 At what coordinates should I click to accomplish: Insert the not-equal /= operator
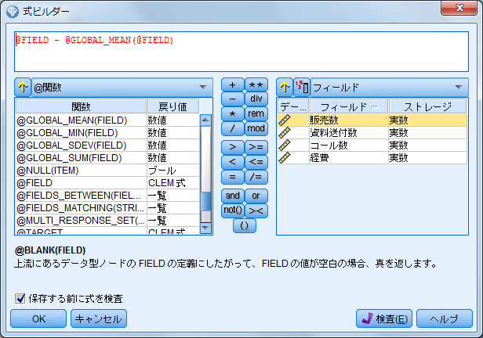256,177
